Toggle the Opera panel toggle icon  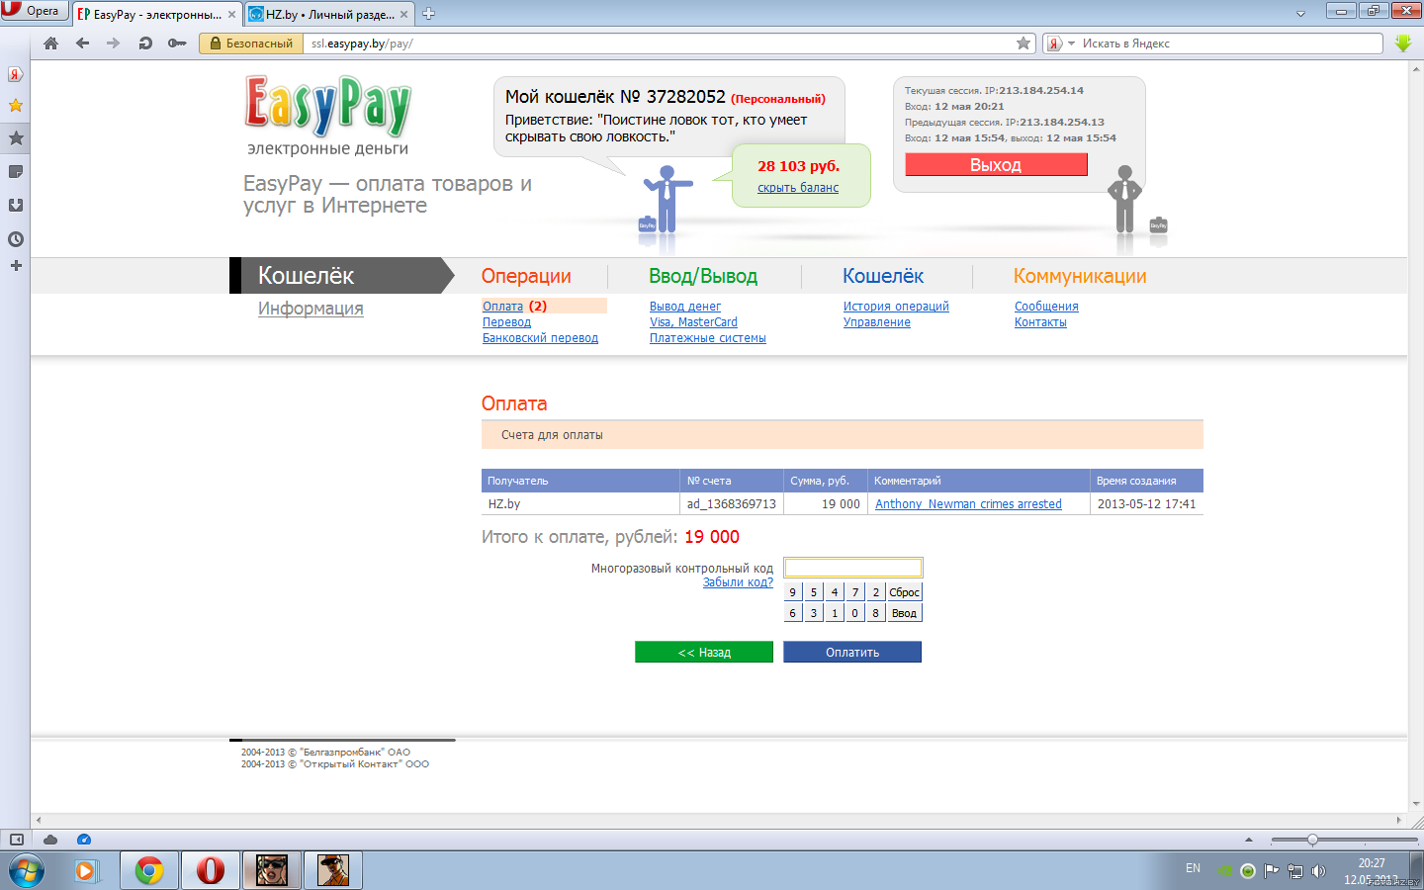[17, 840]
